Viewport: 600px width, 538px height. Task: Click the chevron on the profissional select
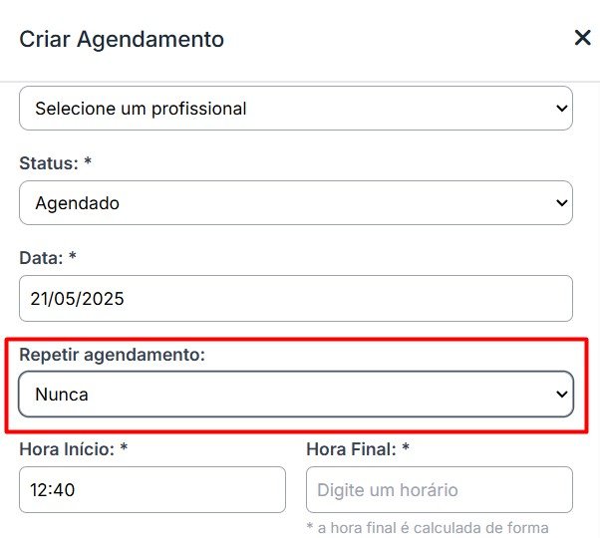pos(560,109)
